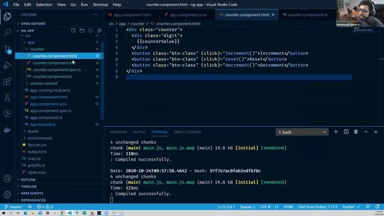Click the feedback icon in status bar
Image resolution: width=384 pixels, height=216 pixels.
click(368, 207)
